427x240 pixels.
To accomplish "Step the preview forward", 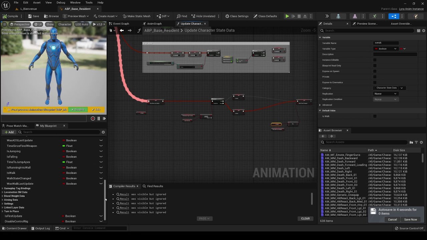I will (x=104, y=118).
